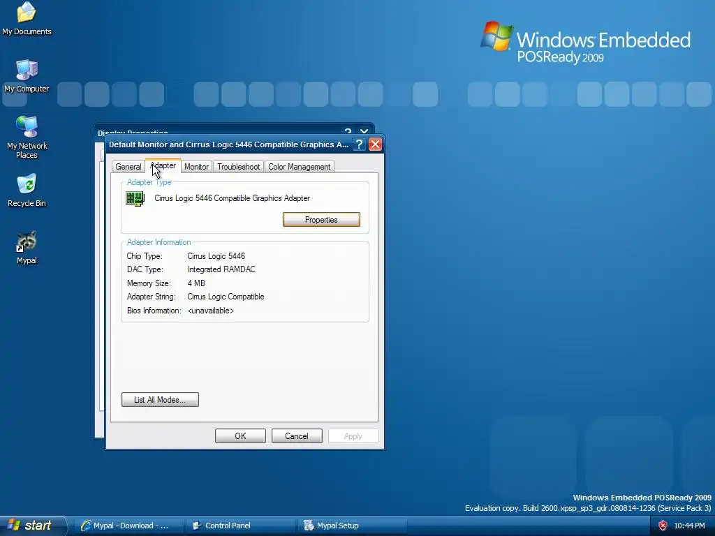Switch to the General tab
The height and width of the screenshot is (536, 715).
[x=128, y=167]
